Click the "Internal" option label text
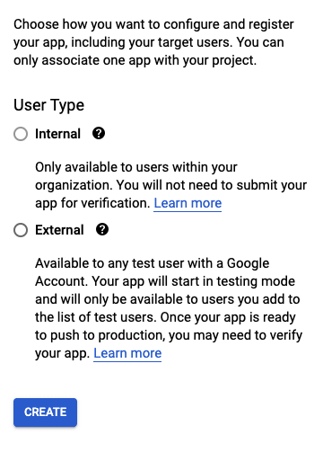 (57, 134)
